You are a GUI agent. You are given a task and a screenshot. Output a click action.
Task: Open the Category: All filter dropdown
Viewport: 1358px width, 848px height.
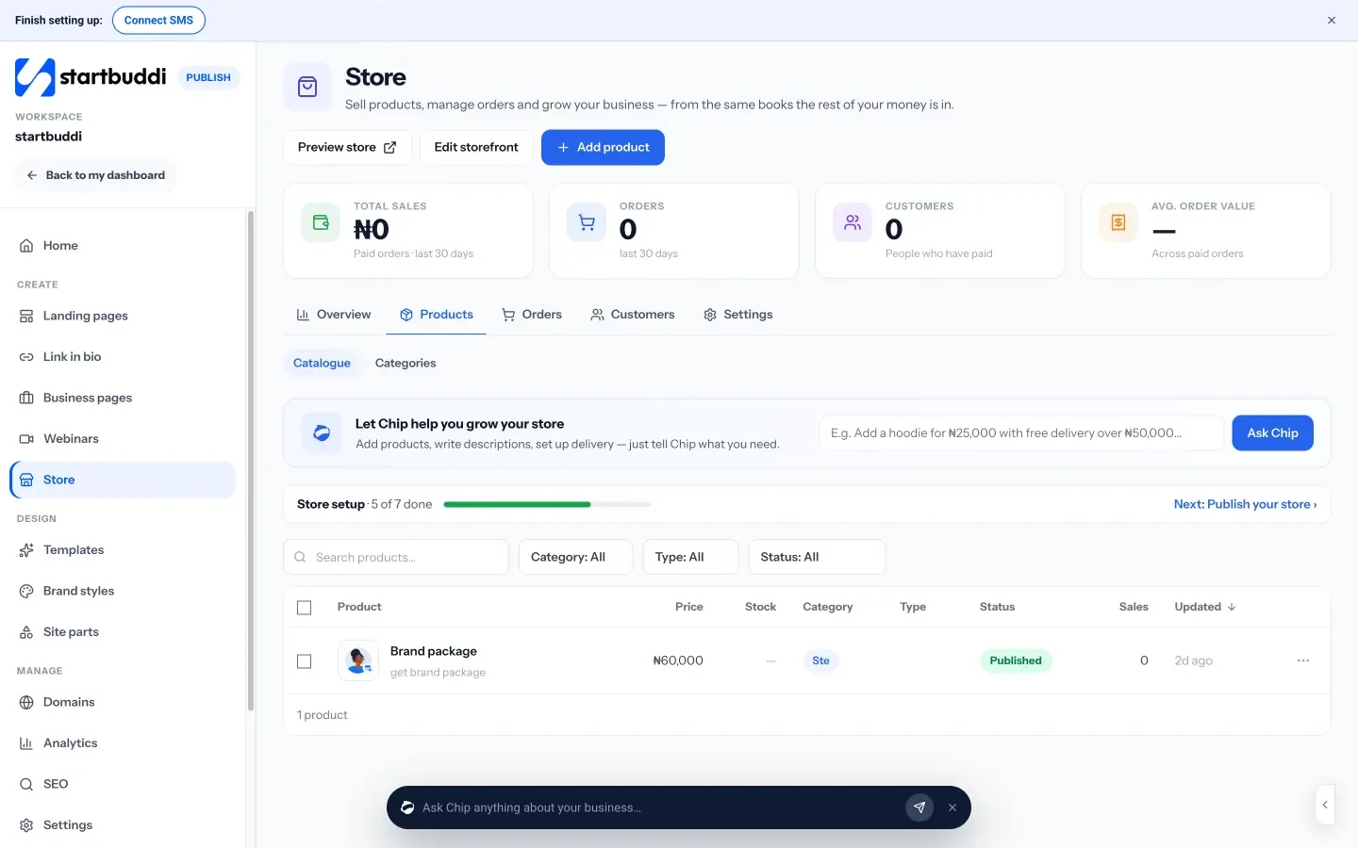click(x=575, y=557)
